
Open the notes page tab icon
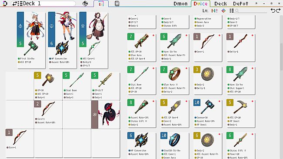pyautogui.click(x=117, y=3)
